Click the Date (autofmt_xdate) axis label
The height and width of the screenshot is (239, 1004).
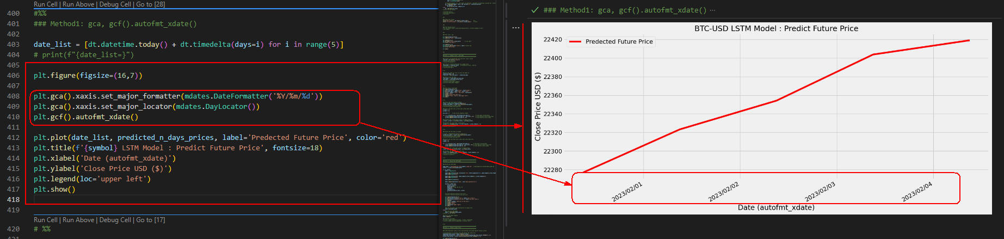click(776, 207)
